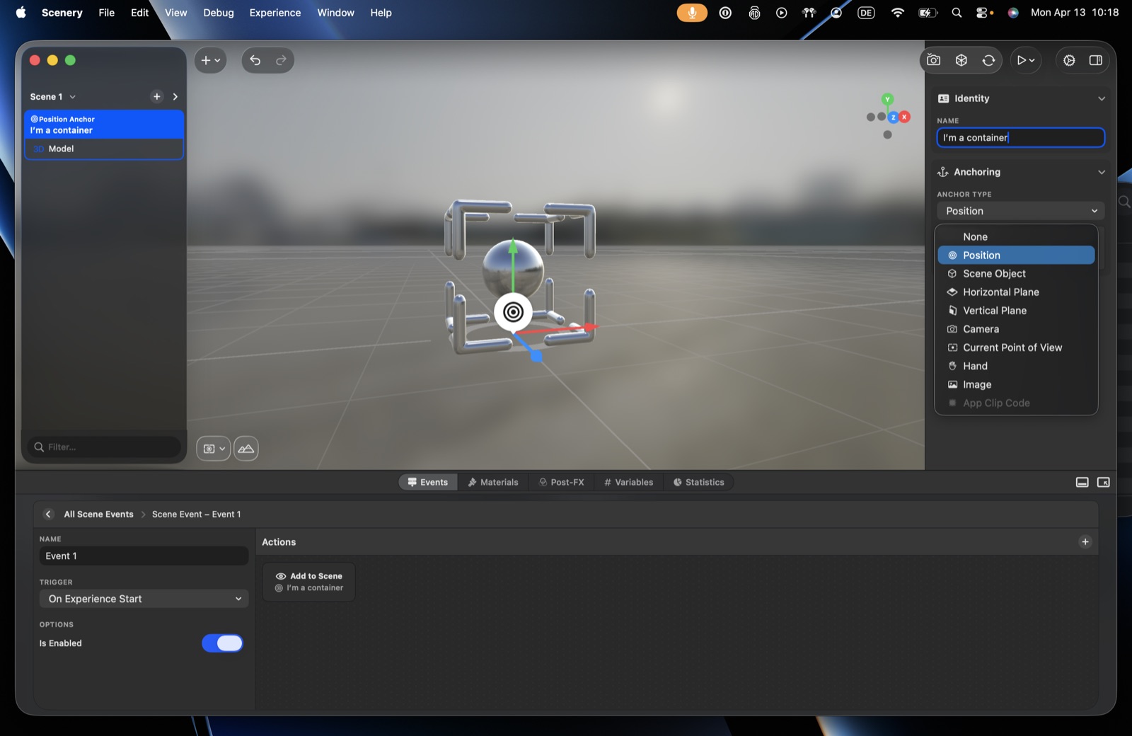1132x736 pixels.
Task: Collapse the Identity section chevron
Action: [x=1101, y=98]
